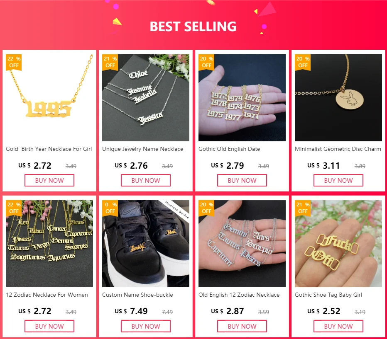Viewport: 387px width, 339px height.
Task: Open the gold gothic shoe tag image
Action: [x=338, y=243]
